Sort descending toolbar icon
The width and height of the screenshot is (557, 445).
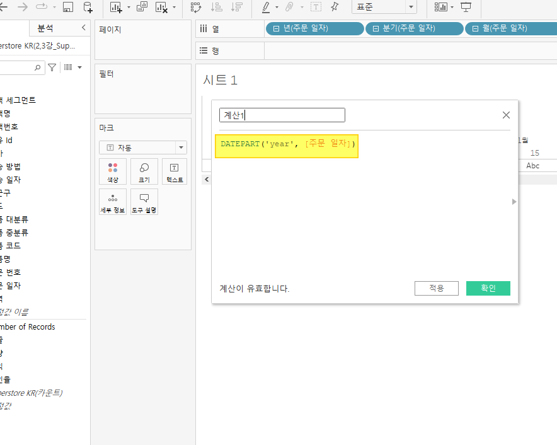tap(236, 7)
